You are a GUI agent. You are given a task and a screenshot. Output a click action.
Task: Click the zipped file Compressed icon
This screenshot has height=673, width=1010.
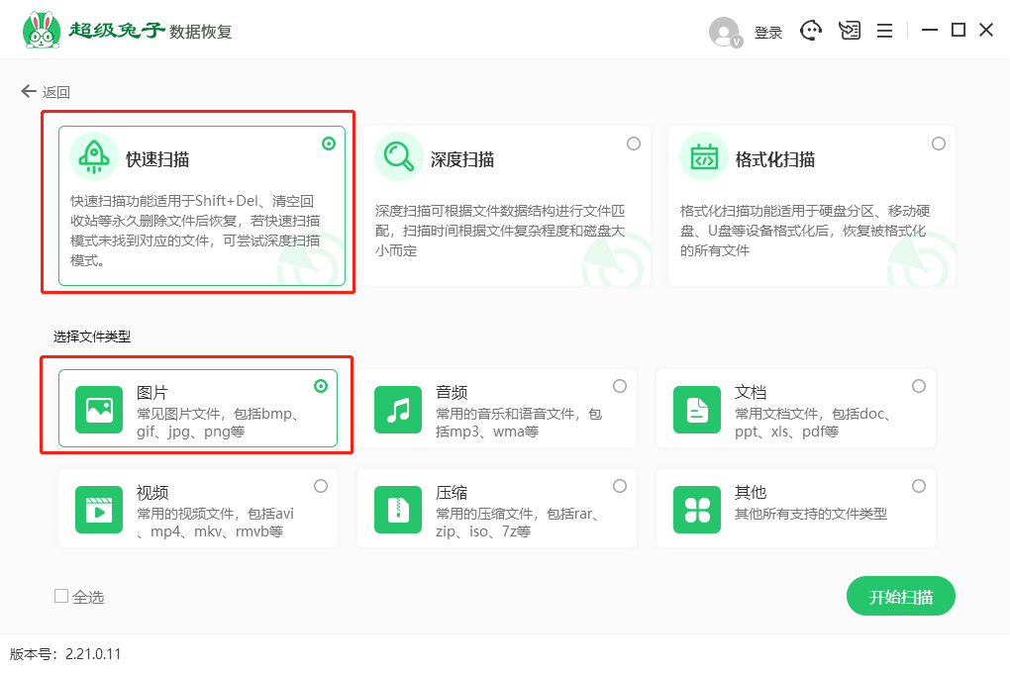point(398,510)
